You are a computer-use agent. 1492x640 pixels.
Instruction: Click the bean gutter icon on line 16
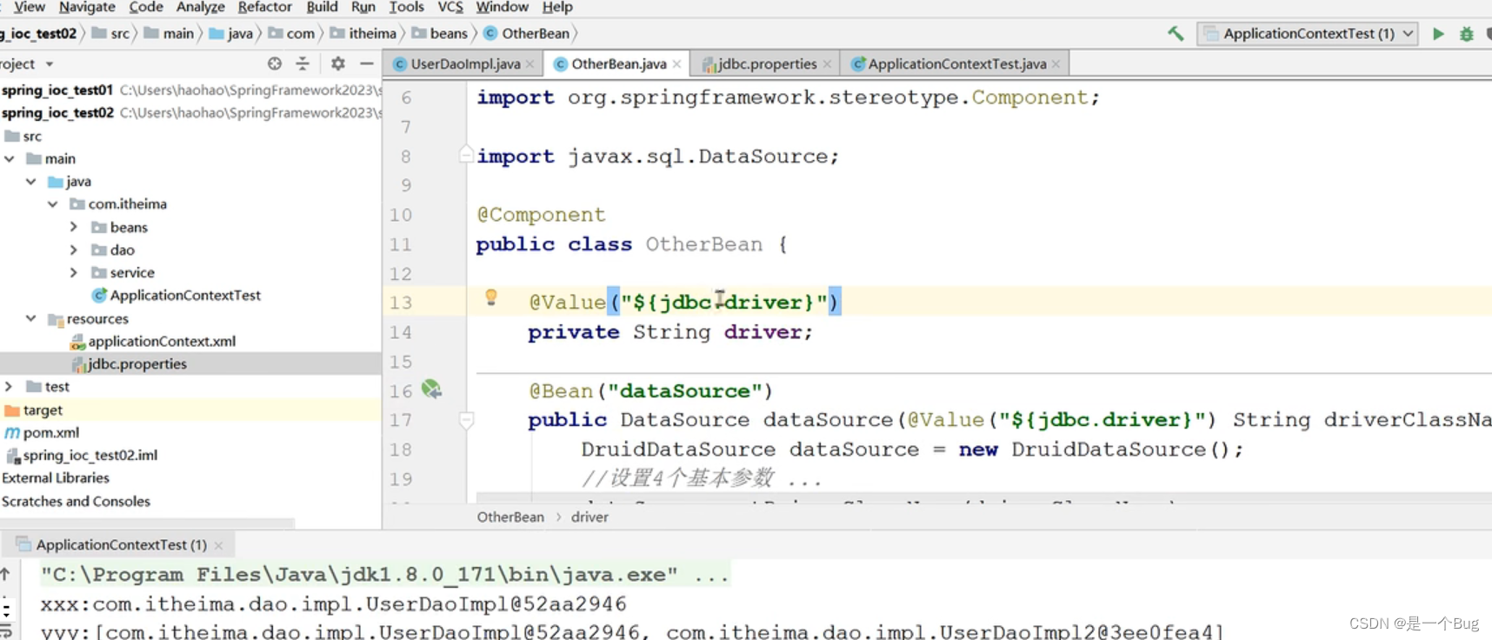[x=431, y=390]
